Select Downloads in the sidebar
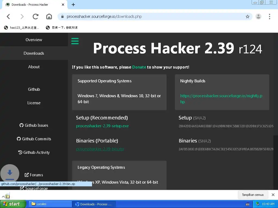 (x=34, y=53)
